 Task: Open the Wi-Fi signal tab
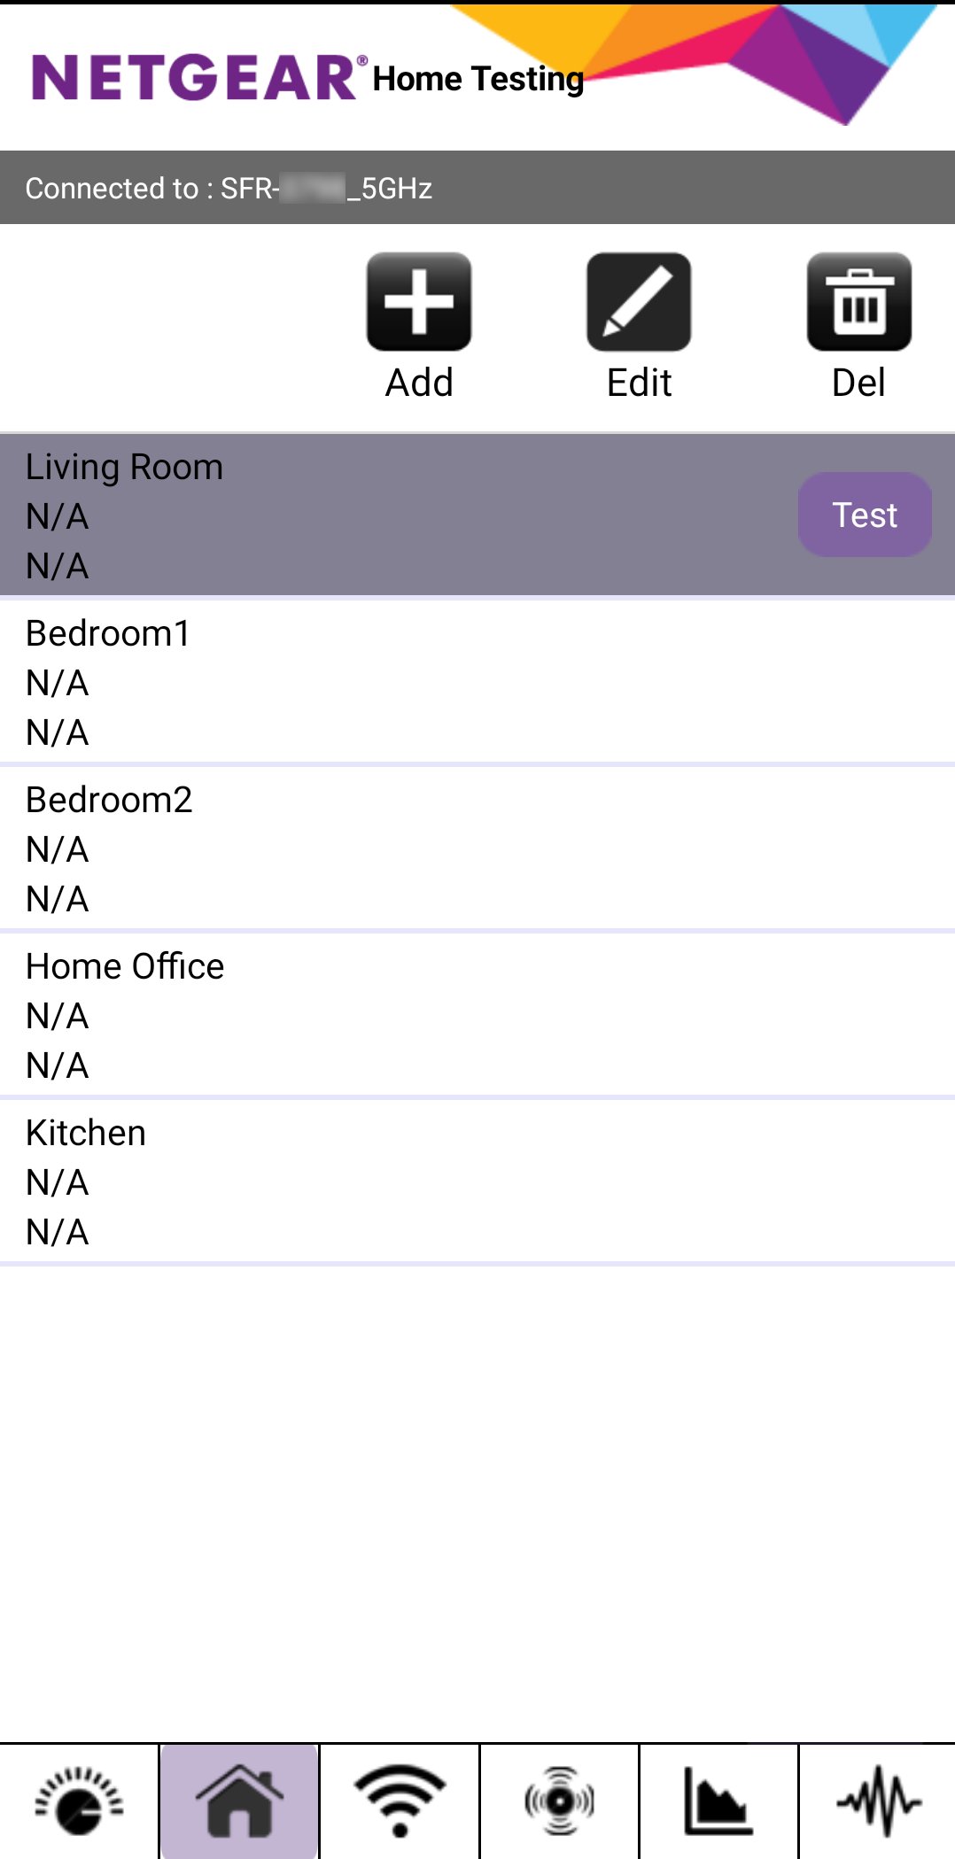coord(400,1801)
